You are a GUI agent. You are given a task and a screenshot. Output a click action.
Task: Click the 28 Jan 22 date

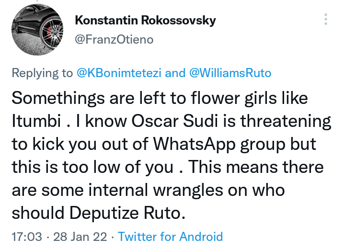coord(80,237)
